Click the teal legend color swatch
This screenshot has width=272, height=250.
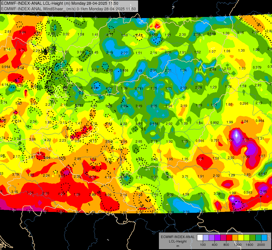pos(258,238)
